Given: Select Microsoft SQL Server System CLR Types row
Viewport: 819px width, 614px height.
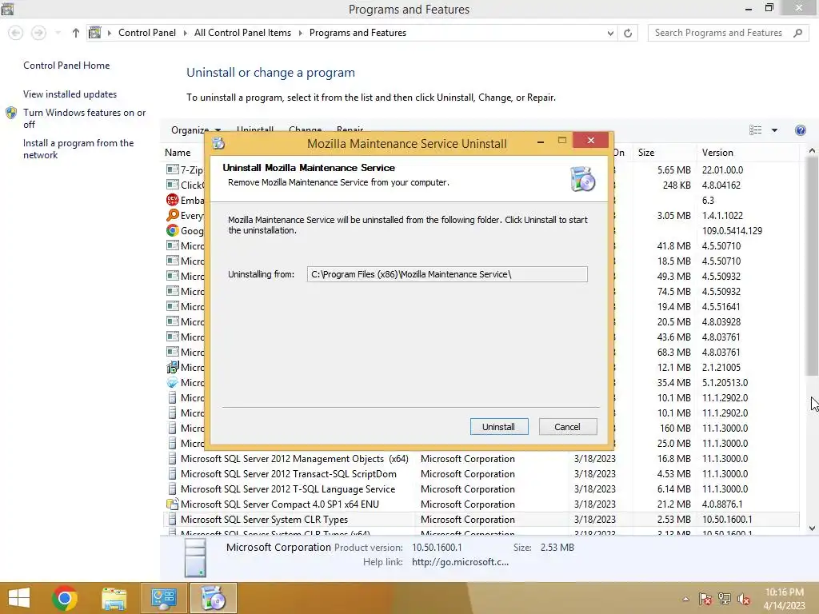Looking at the screenshot, I should tap(481, 520).
